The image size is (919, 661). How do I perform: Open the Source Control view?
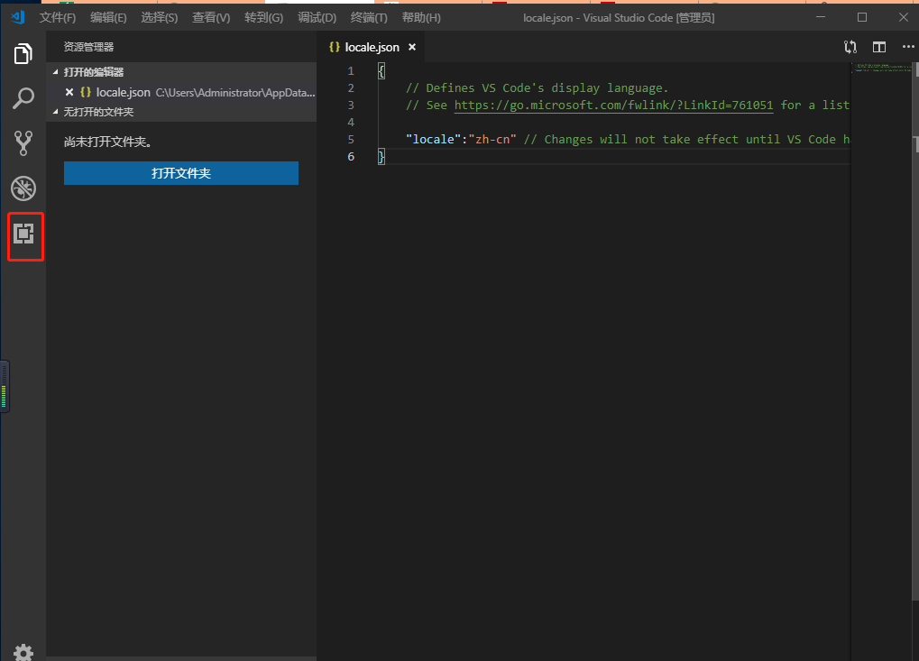(x=23, y=143)
